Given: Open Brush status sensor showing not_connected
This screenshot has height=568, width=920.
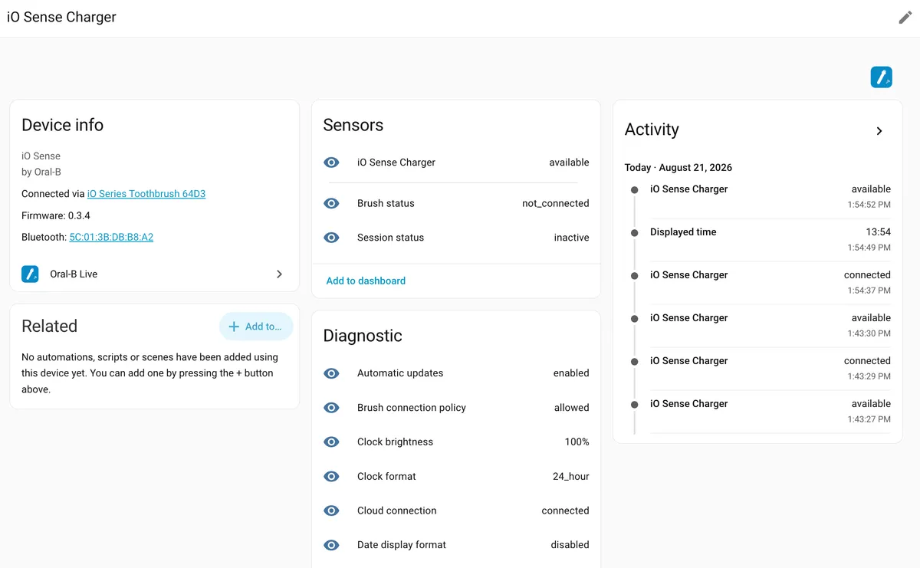Looking at the screenshot, I should click(456, 203).
